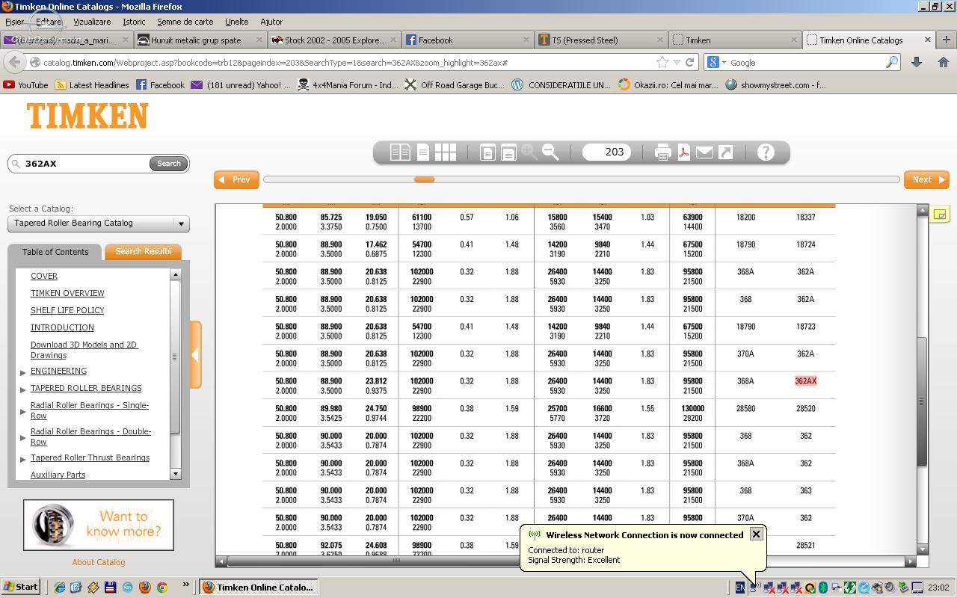Image resolution: width=957 pixels, height=598 pixels.
Task: Click the Search button
Action: click(x=169, y=164)
